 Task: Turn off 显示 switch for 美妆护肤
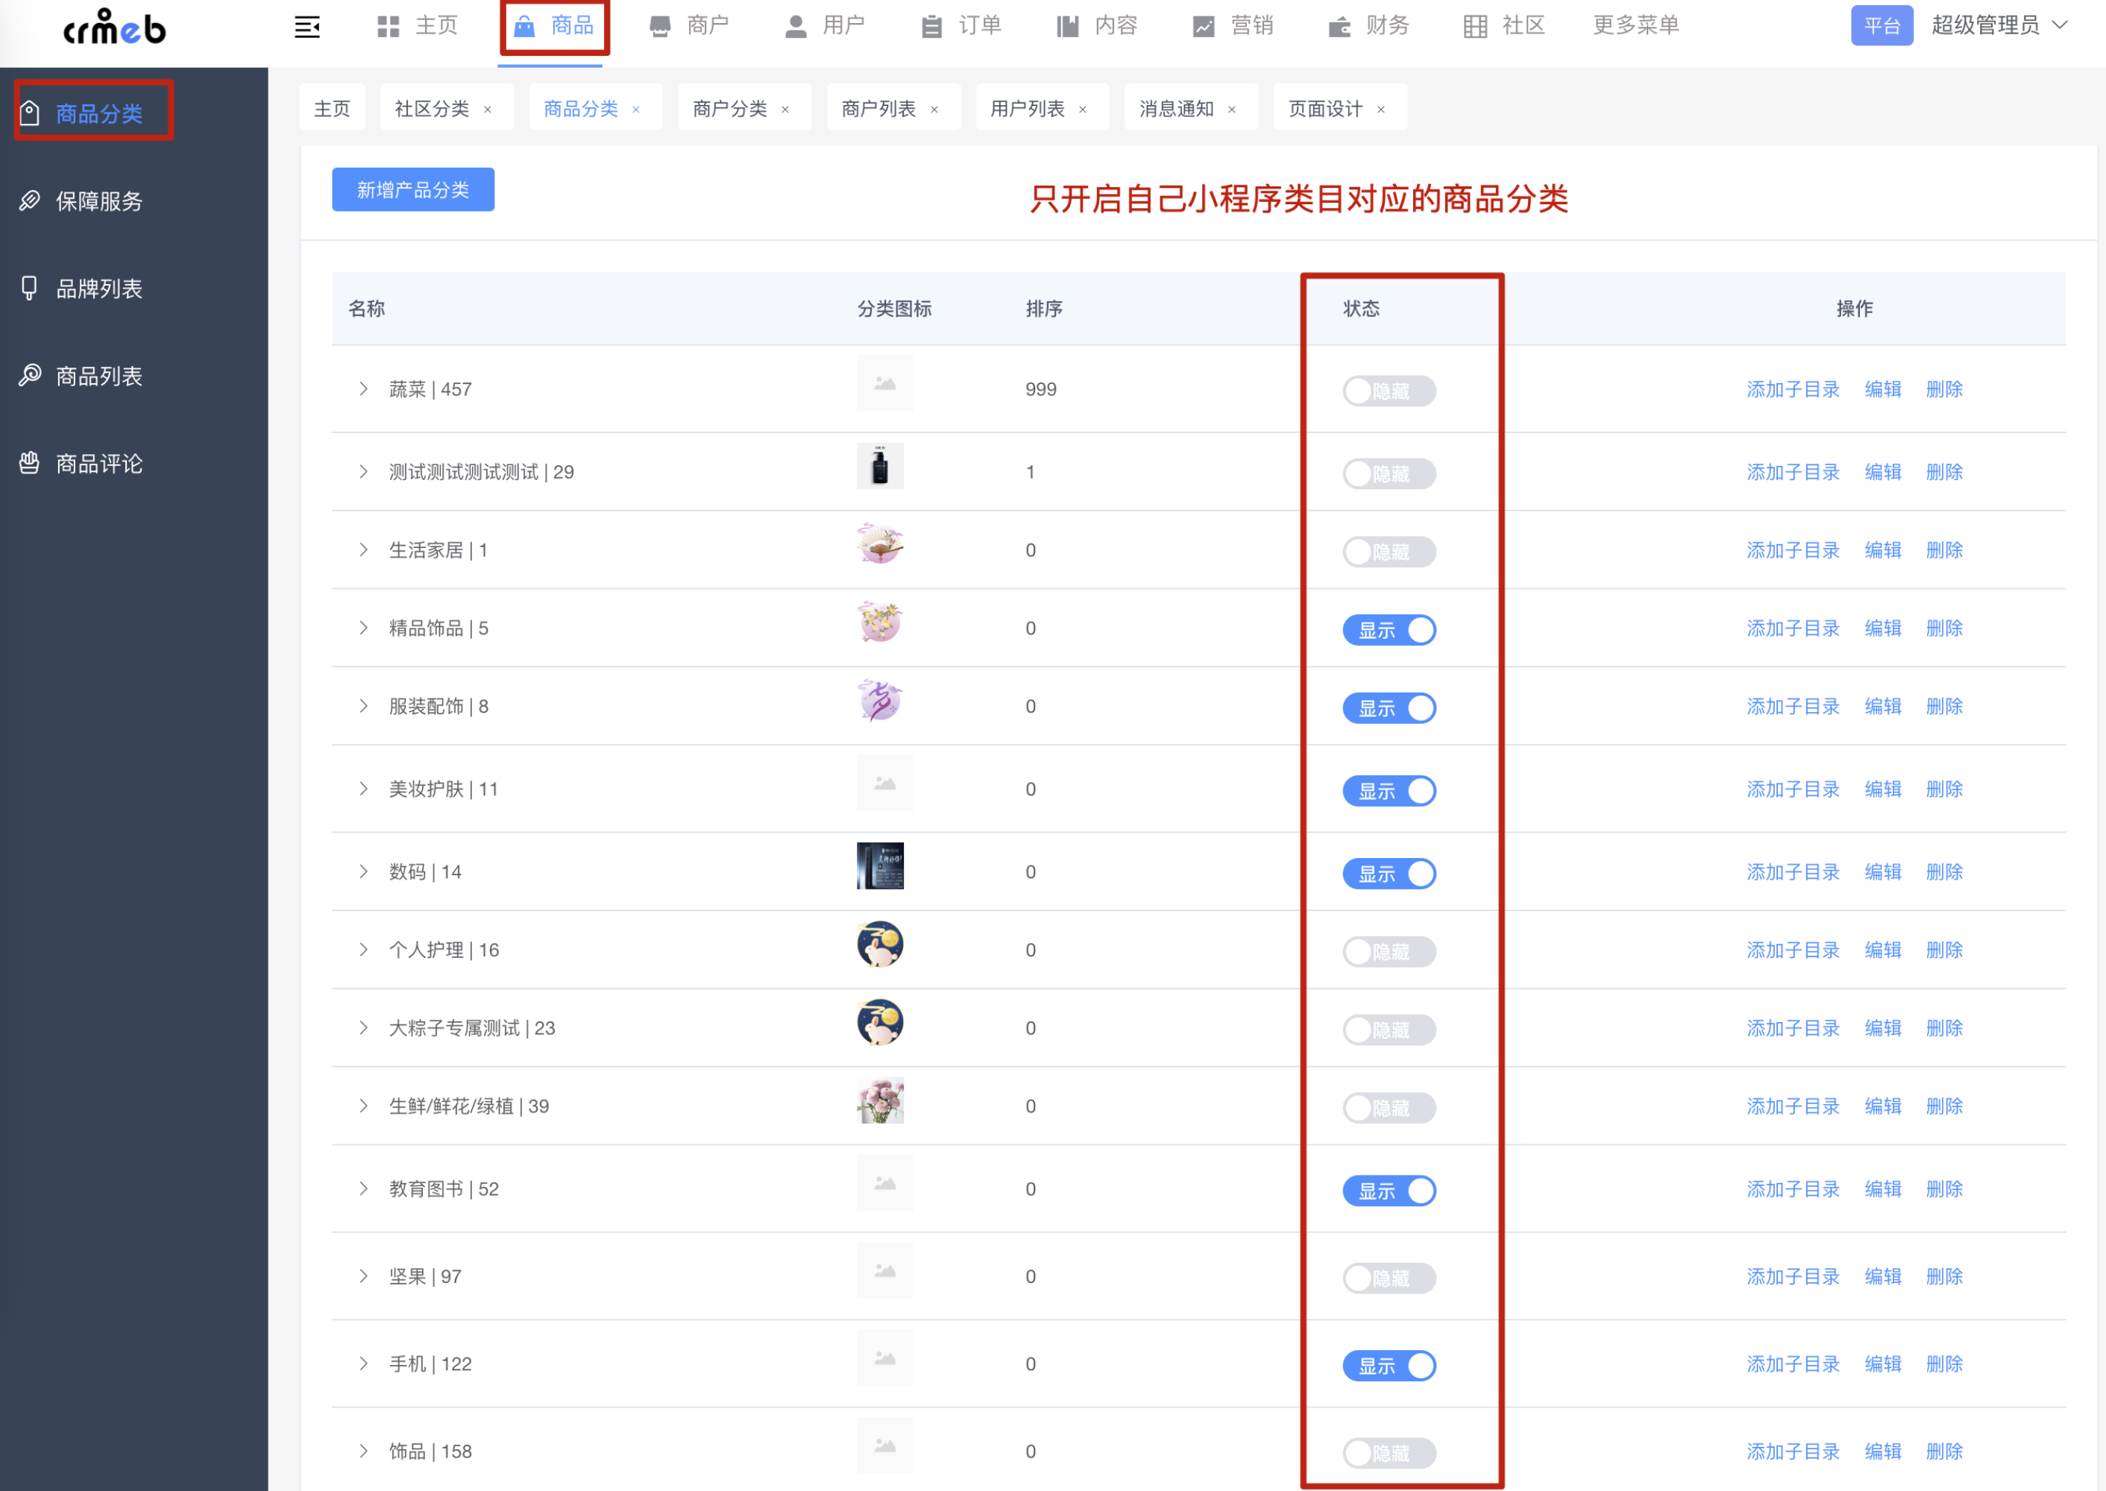1389,790
